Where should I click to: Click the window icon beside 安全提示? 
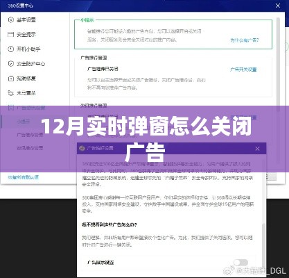11,34
